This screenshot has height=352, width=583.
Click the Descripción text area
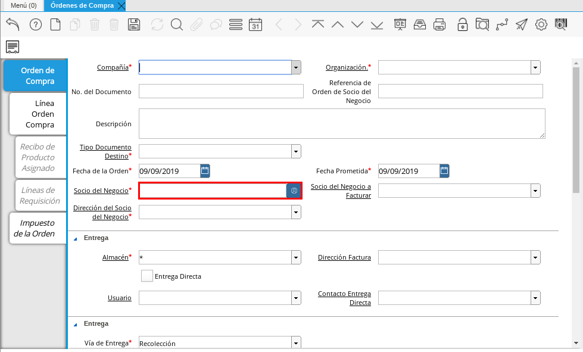[x=342, y=123]
